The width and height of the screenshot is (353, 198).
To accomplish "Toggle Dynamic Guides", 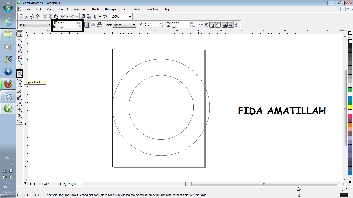I will [218, 25].
